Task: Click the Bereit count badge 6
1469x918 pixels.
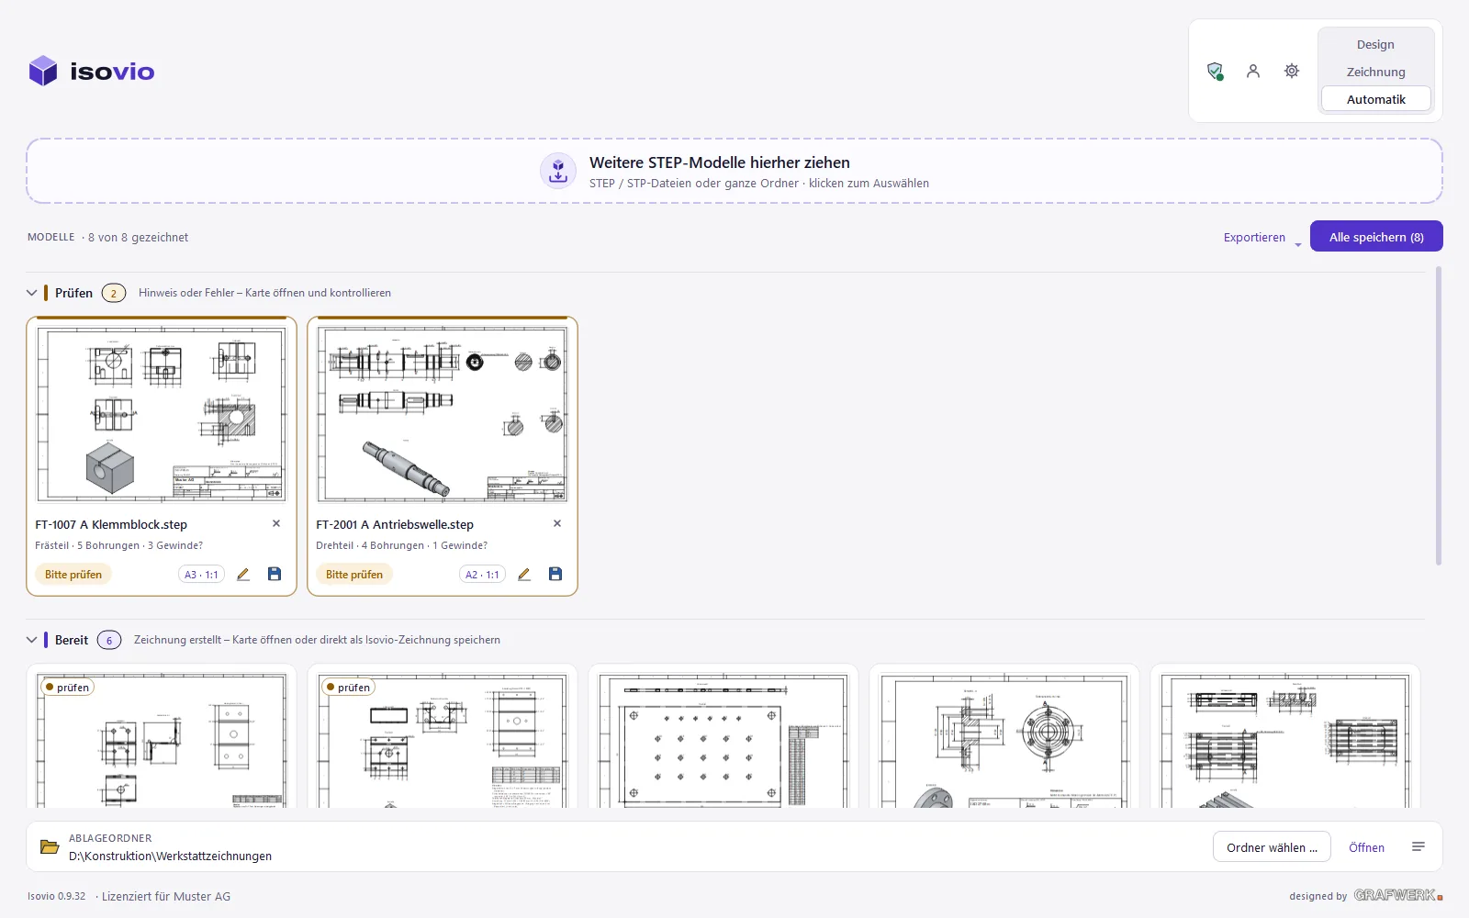Action: 109,640
